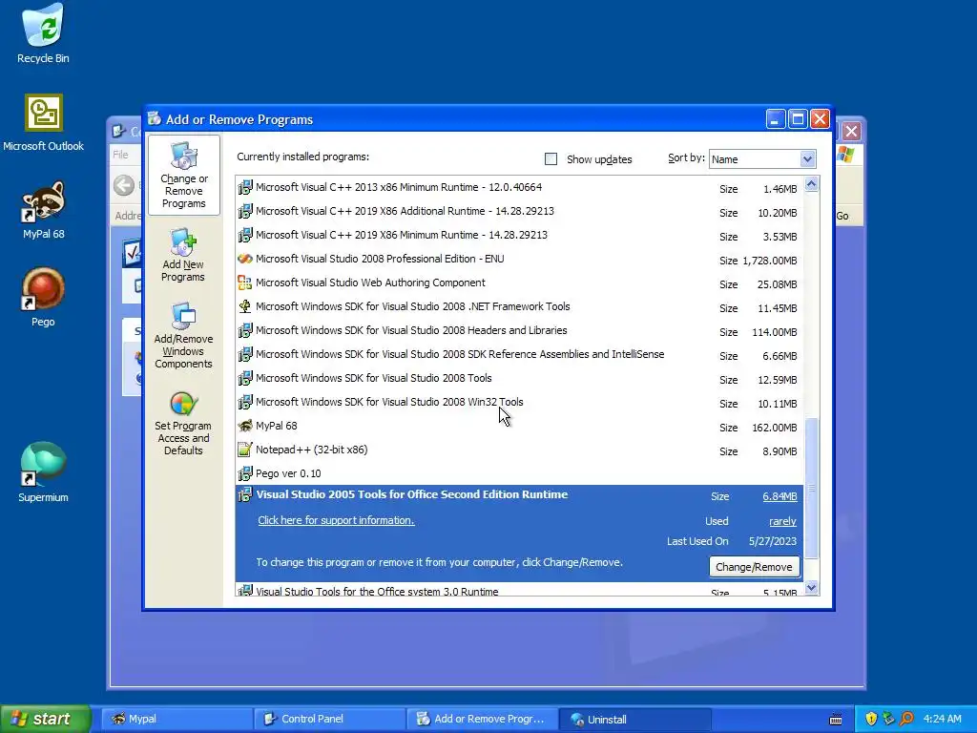This screenshot has width=977, height=733.
Task: Click the MyPal 68 list entry icon
Action: coord(245,426)
